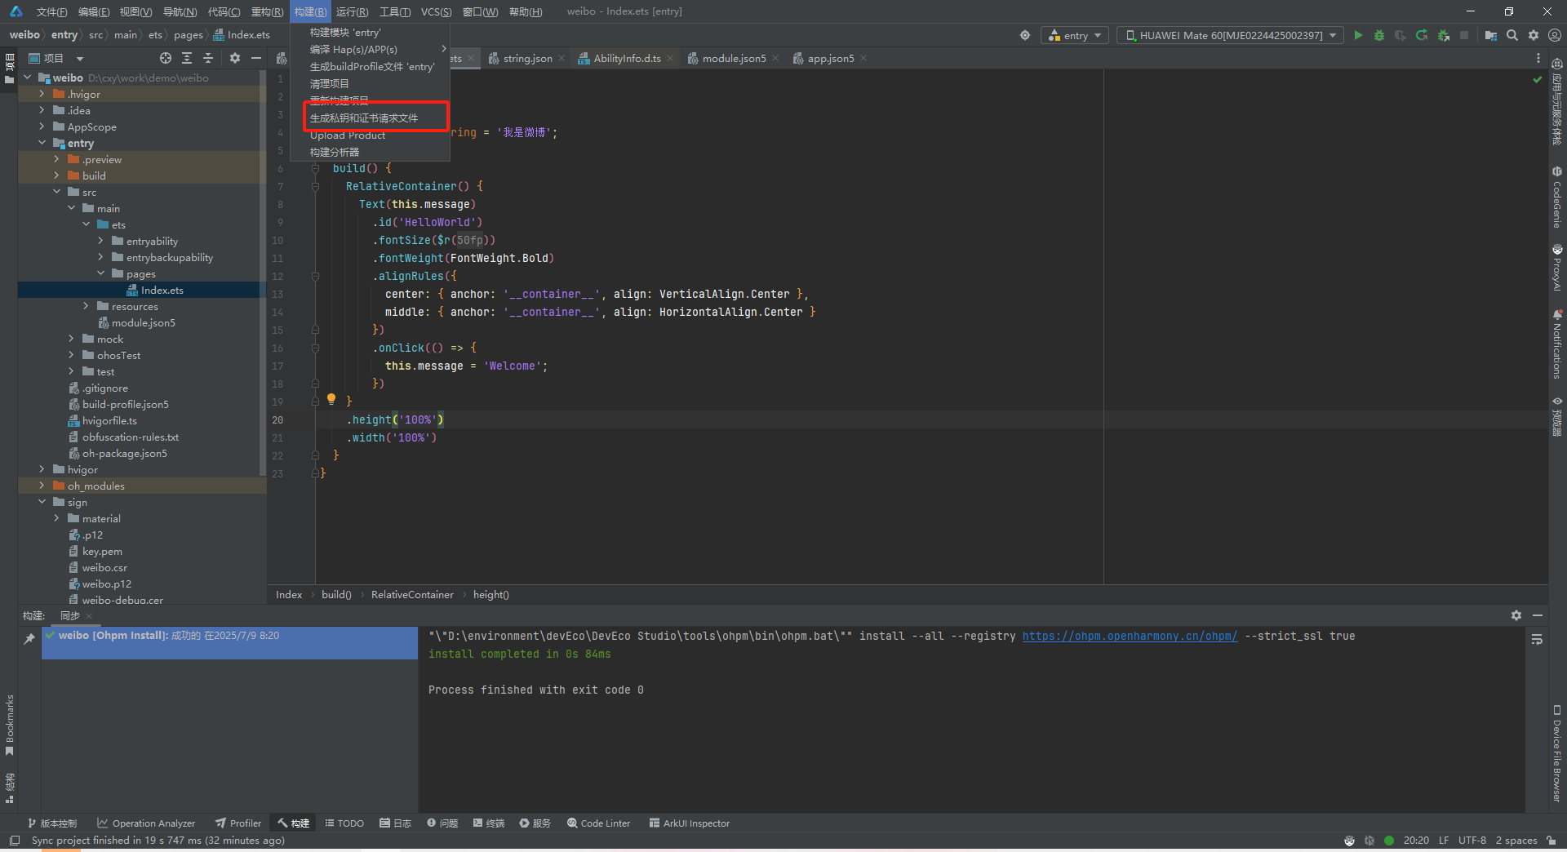
Task: Open user account avatar icon
Action: pyautogui.click(x=1555, y=35)
